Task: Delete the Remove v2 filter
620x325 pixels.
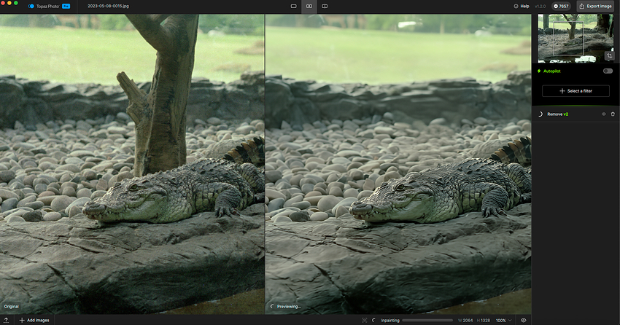Action: pos(613,114)
